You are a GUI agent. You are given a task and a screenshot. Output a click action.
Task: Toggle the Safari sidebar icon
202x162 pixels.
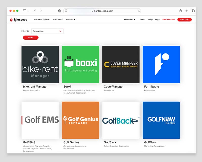[24, 11]
